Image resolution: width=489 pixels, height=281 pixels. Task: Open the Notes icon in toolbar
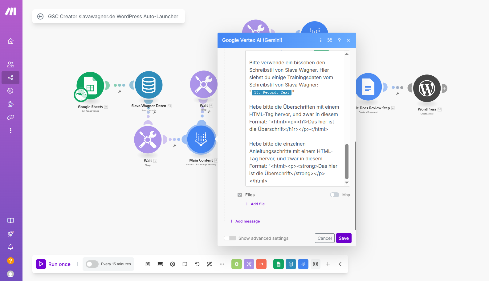point(185,264)
